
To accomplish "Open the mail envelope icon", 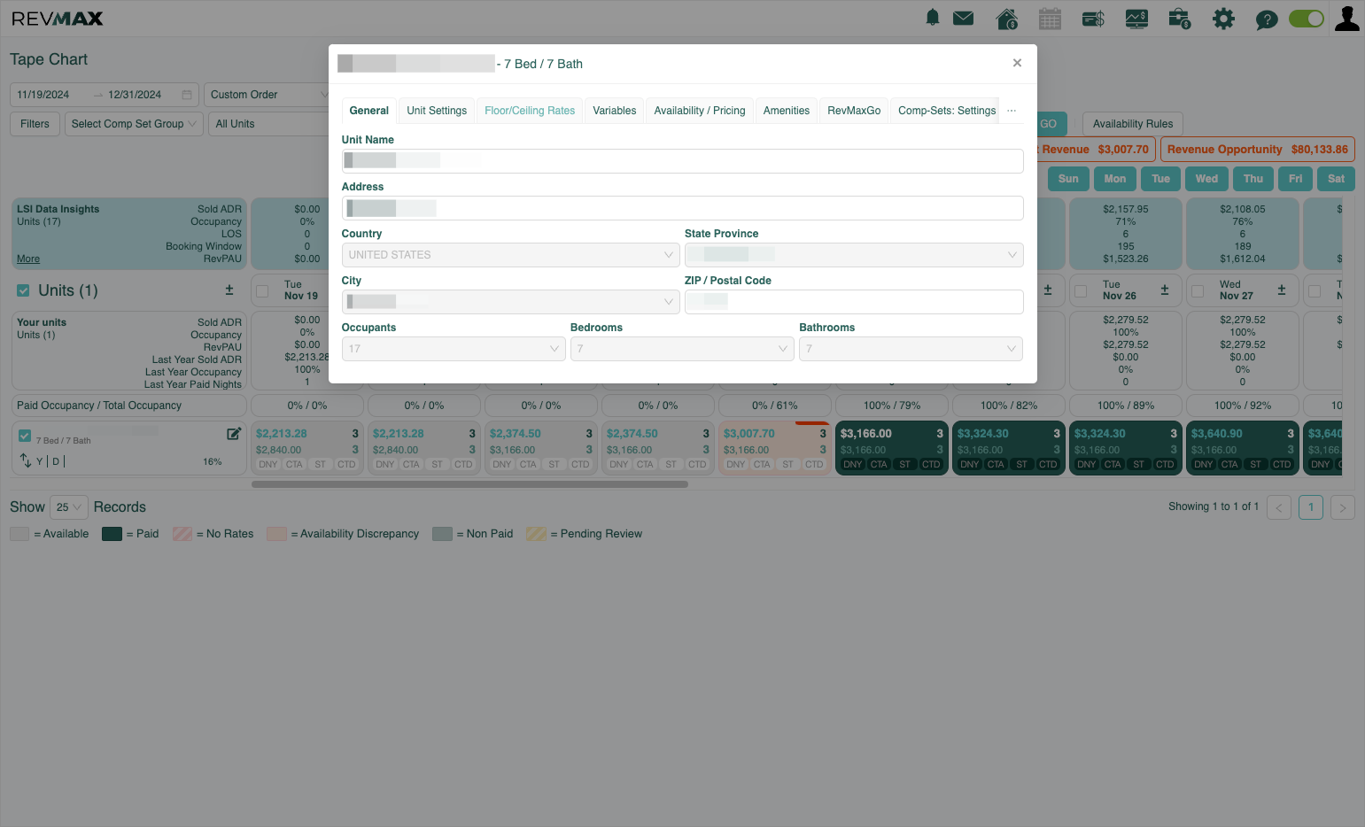I will [963, 18].
